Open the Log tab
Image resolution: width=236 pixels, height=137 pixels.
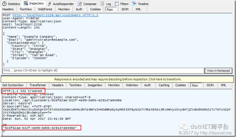coord(106,4)
